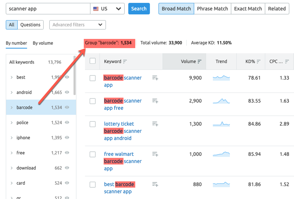Click the keyword groups sidebar scrollbar
The width and height of the screenshot is (294, 199).
tap(75, 73)
